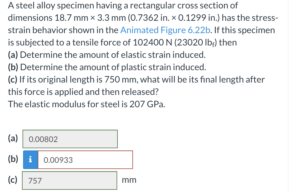Click the (b) label before the second answer box
289x192 pixels.
(x=13, y=159)
